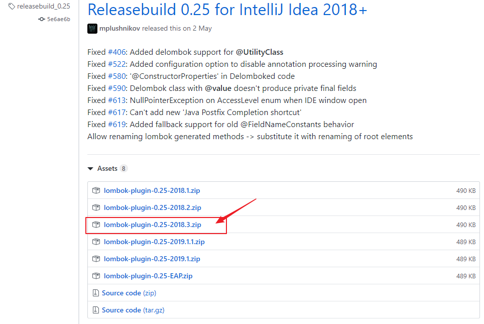
Task: Click the file icon beside Source code (tar.gz)
Action: click(x=96, y=310)
